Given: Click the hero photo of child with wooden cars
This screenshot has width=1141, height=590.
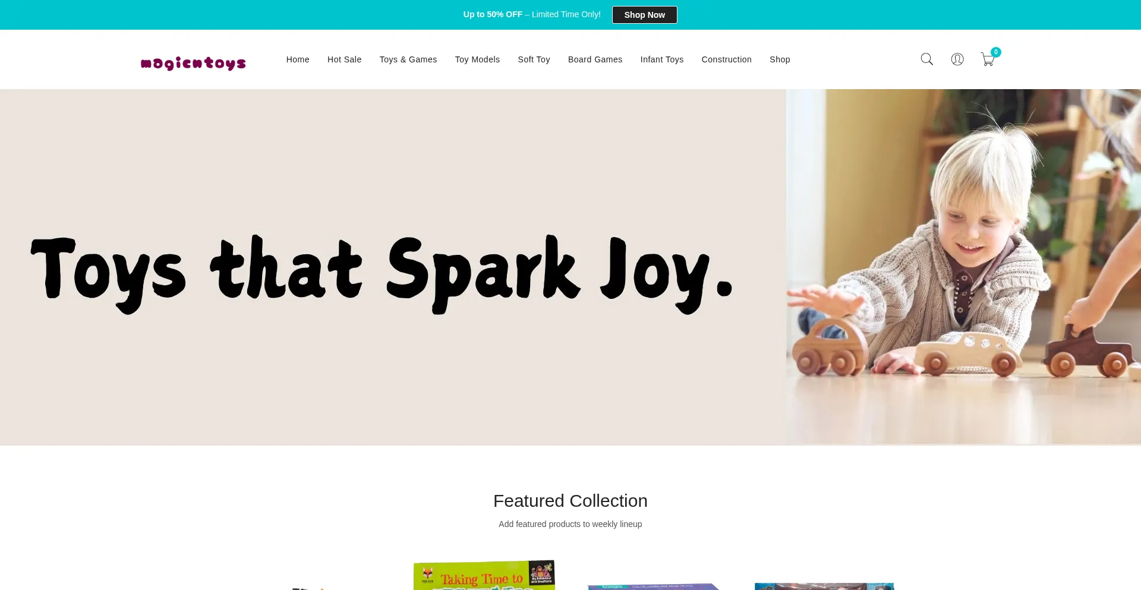Looking at the screenshot, I should [963, 267].
